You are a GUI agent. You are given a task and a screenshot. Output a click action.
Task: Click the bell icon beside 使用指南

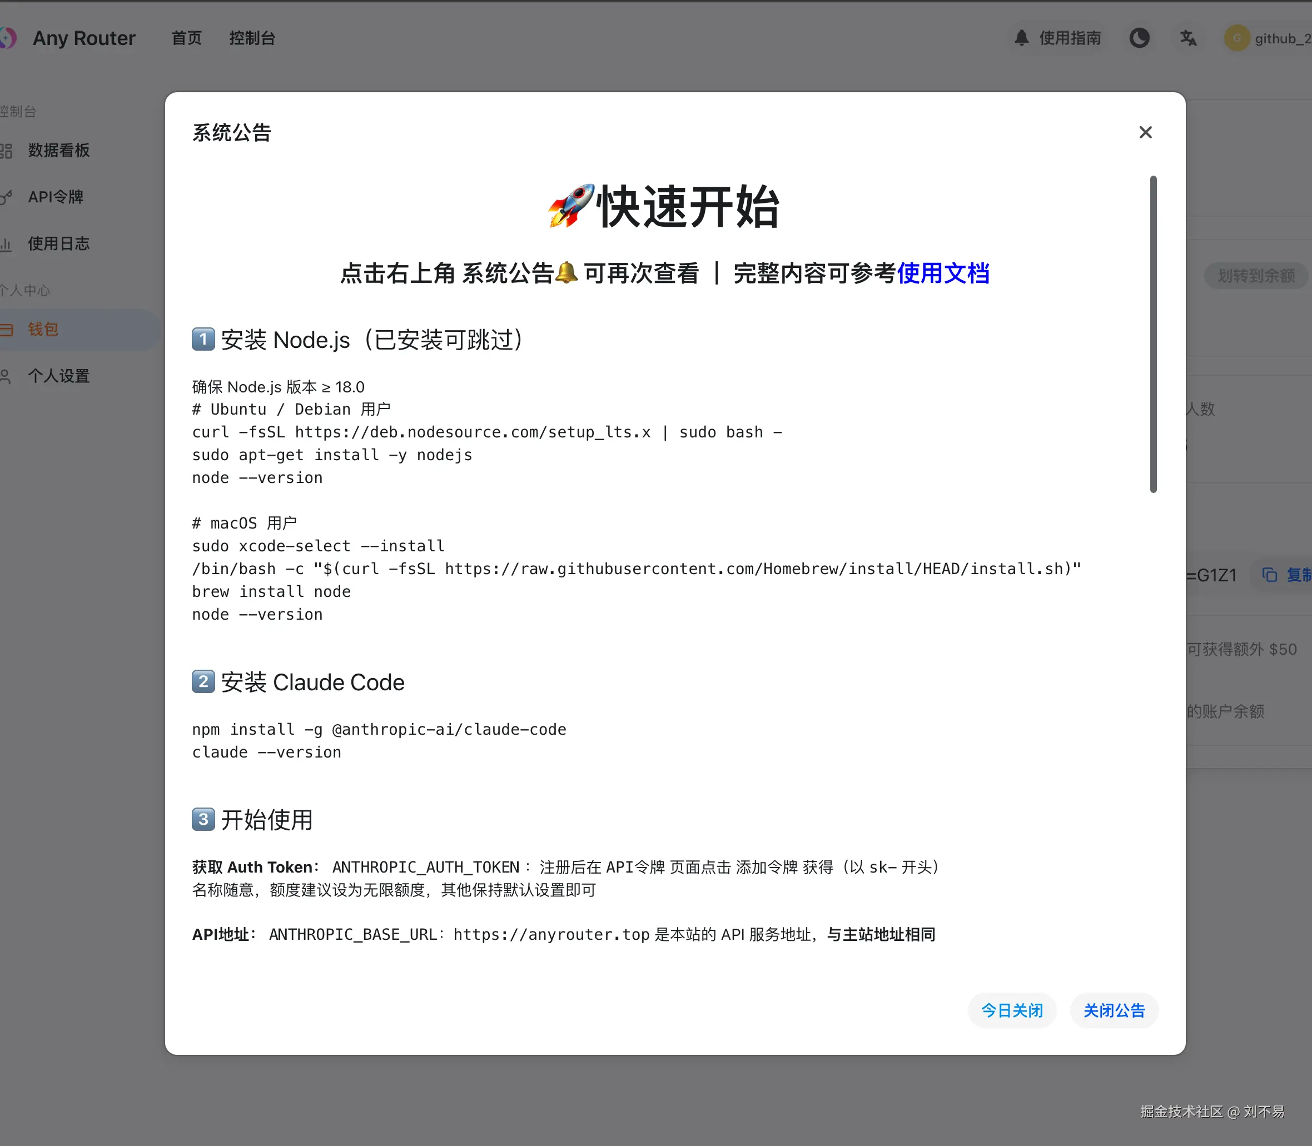click(1022, 38)
